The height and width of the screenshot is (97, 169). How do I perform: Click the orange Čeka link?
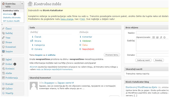point(85,45)
